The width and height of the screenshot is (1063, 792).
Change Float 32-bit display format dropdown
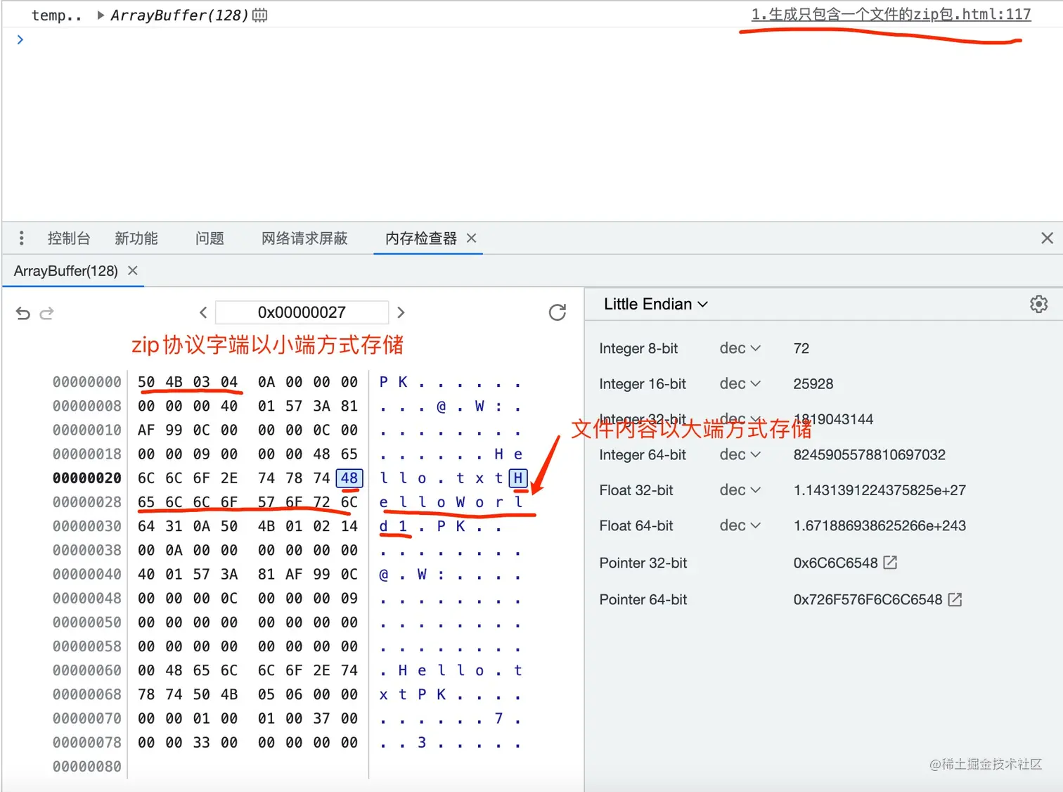(x=740, y=490)
